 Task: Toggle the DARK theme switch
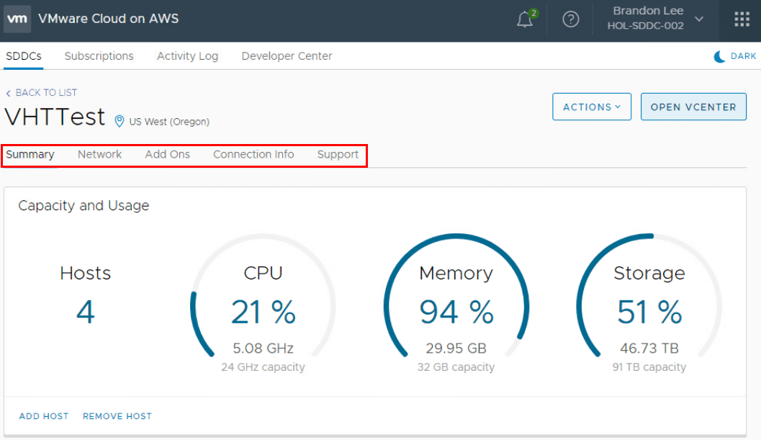coord(743,56)
